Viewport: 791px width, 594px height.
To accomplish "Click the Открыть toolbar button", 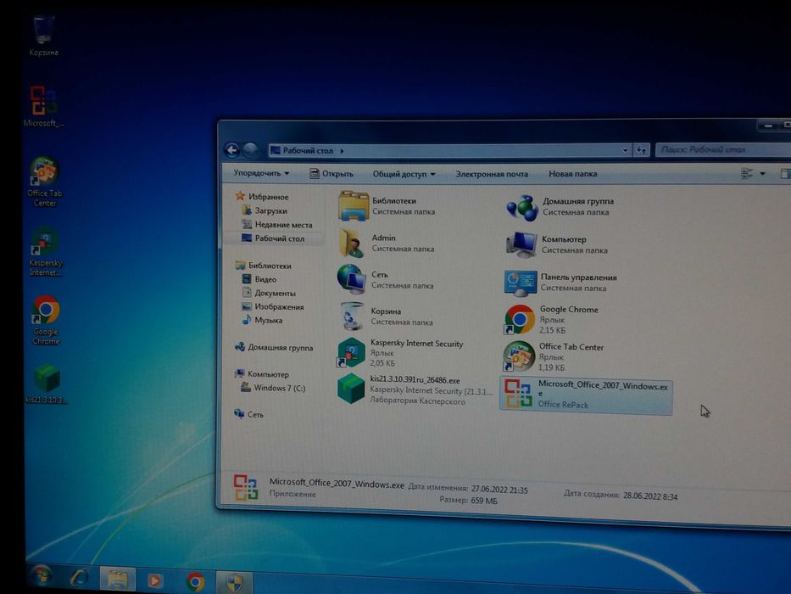I will pos(331,173).
